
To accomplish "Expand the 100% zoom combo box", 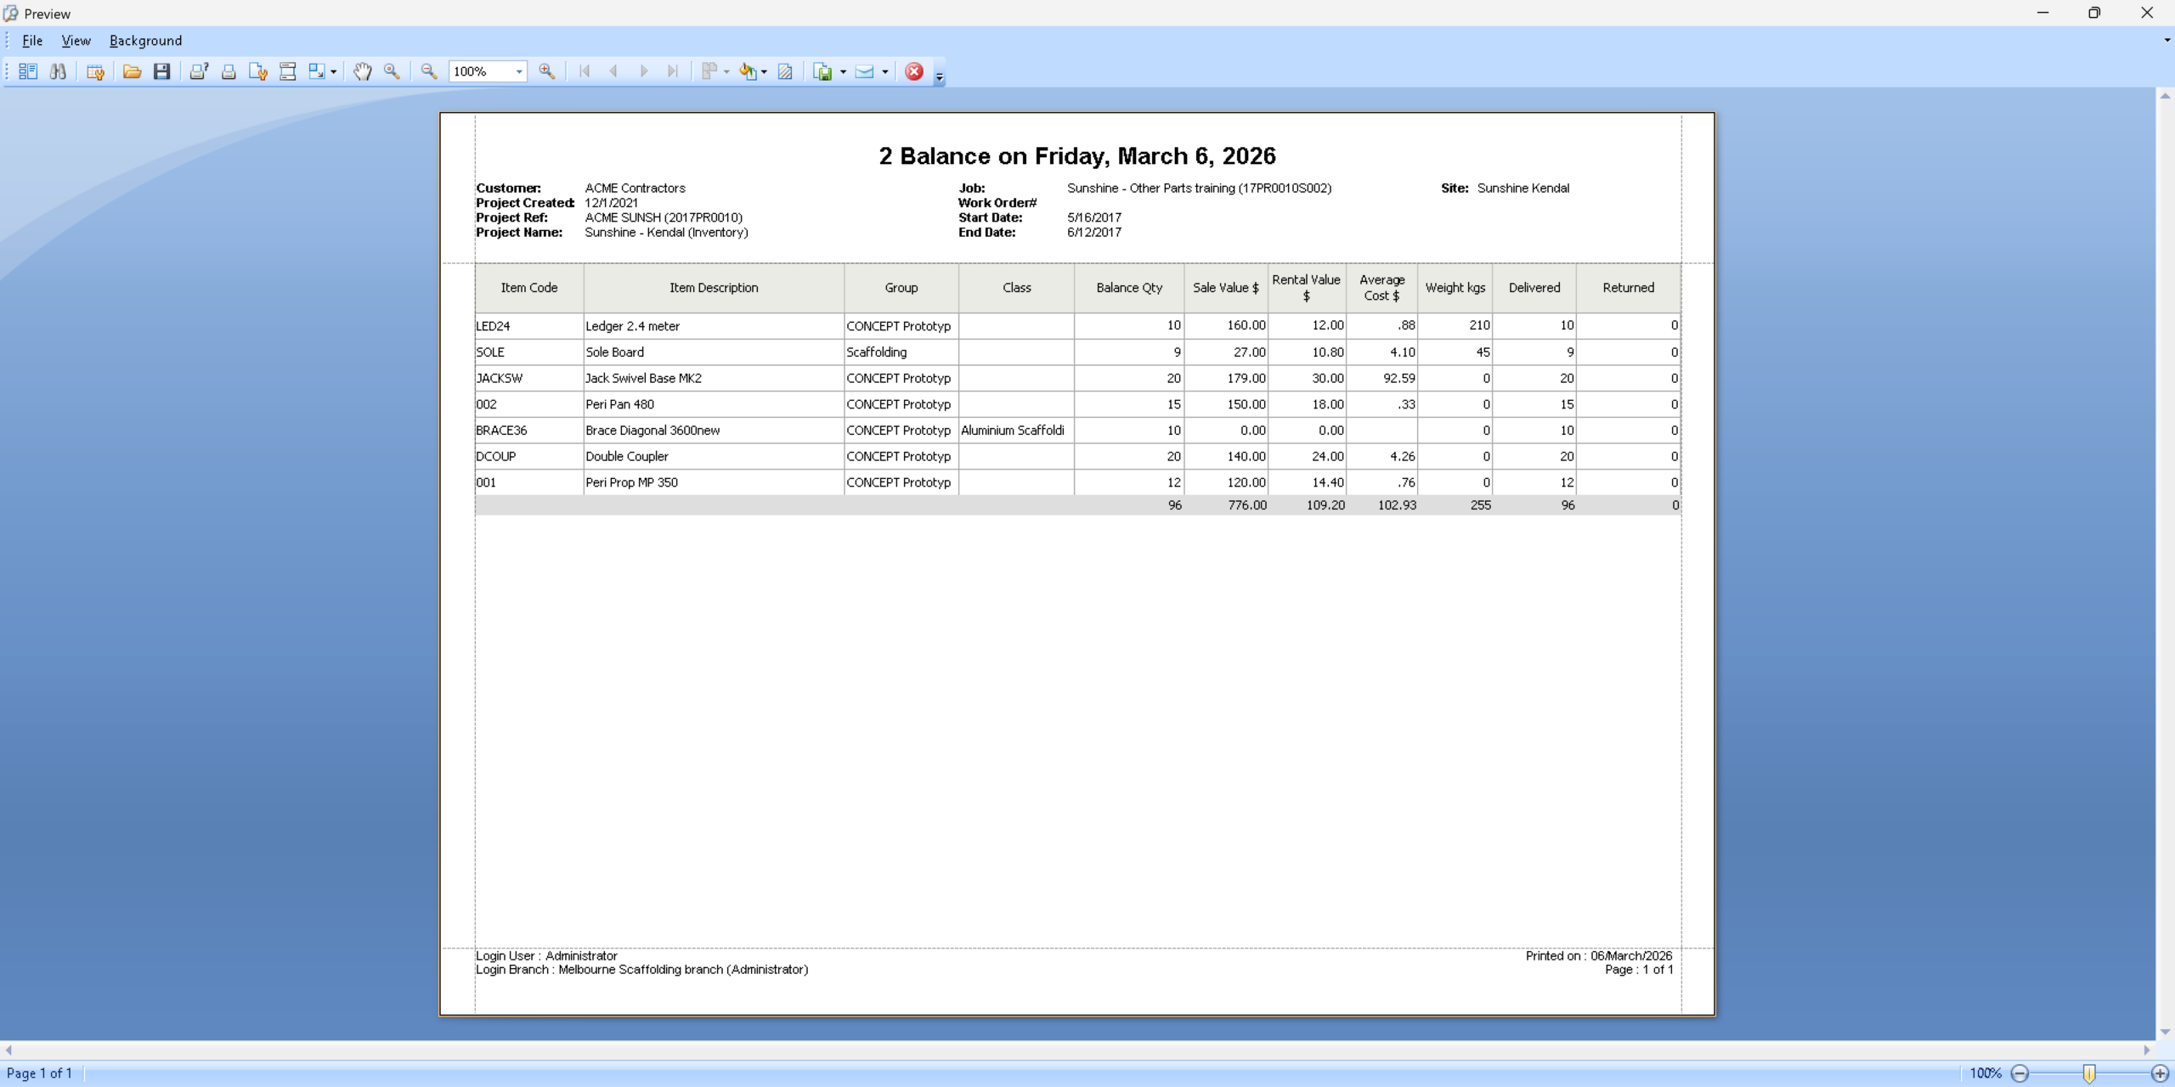I will [x=519, y=71].
